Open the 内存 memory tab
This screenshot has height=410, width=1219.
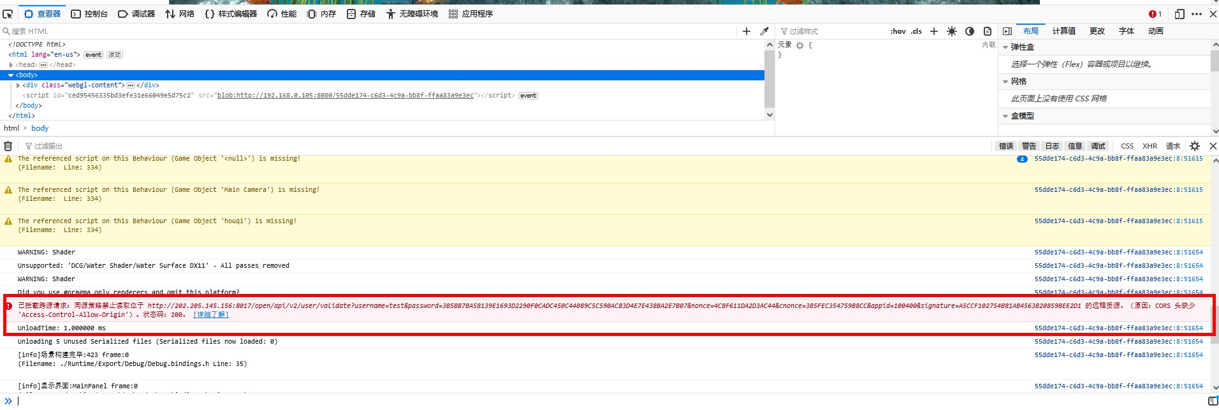pos(321,13)
